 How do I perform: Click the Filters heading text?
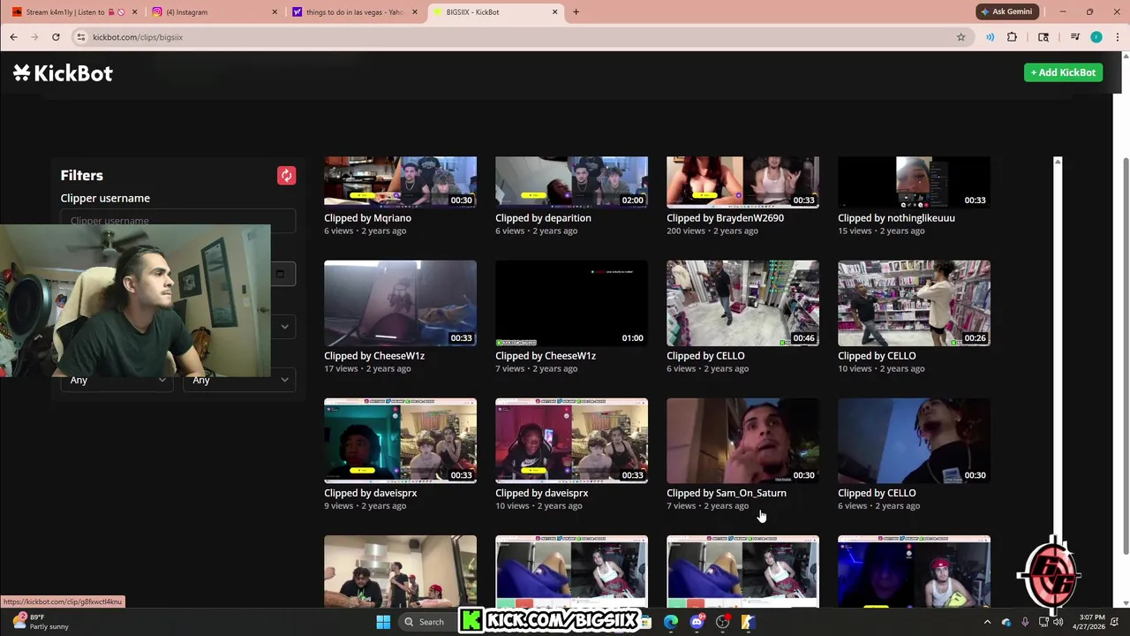[81, 175]
